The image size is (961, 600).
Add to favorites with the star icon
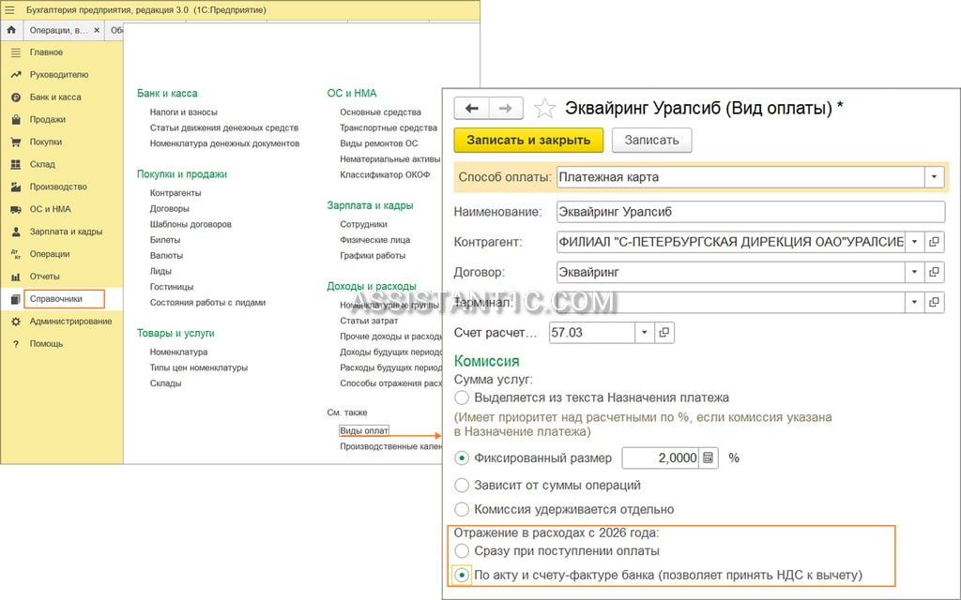[544, 109]
